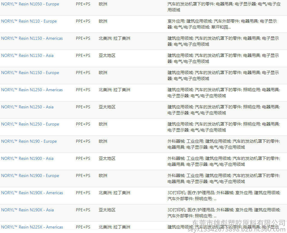Image resolution: width=287 pixels, height=233 pixels.
Task: Click 欧洲 region in N1150 Europe row
Action: point(103,73)
